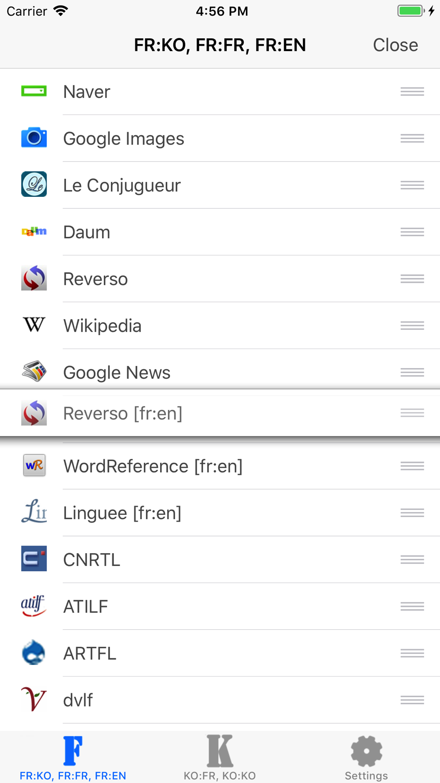
Task: Switch to the KO:FR, KO:KO tab
Action: 220,757
